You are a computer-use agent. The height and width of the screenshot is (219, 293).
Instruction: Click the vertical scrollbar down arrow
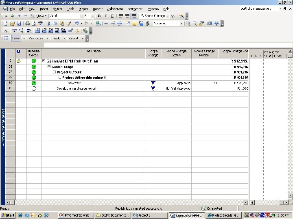point(290,196)
